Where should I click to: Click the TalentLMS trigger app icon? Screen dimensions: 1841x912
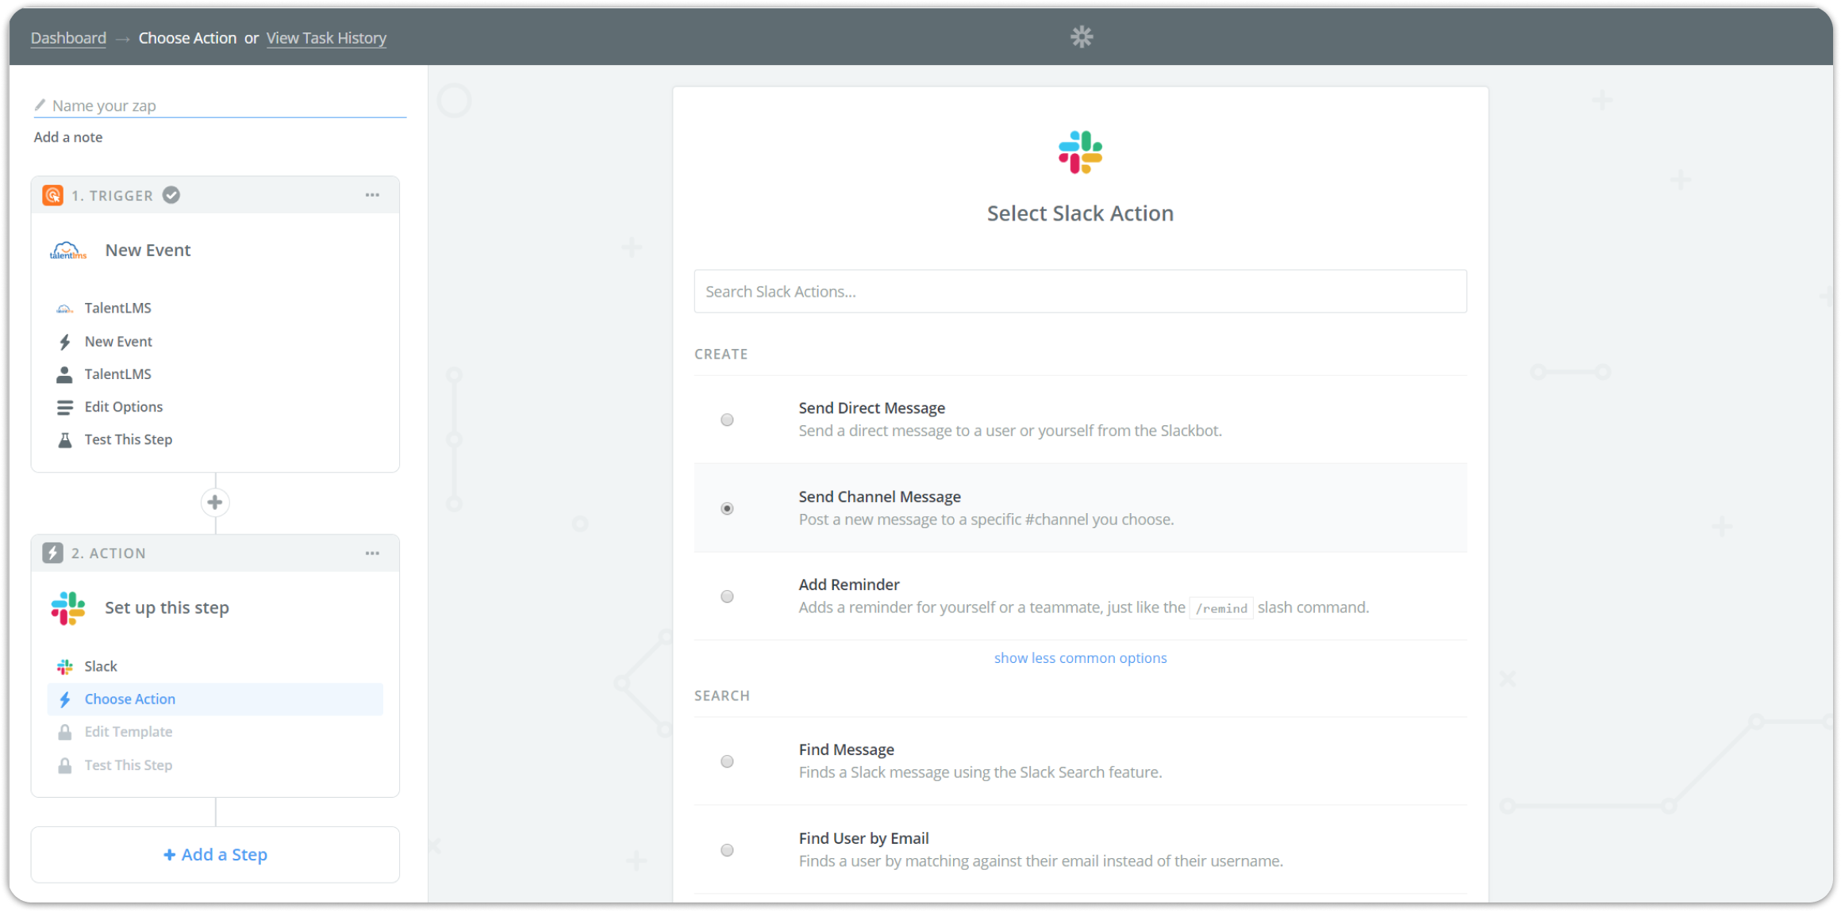click(x=67, y=249)
